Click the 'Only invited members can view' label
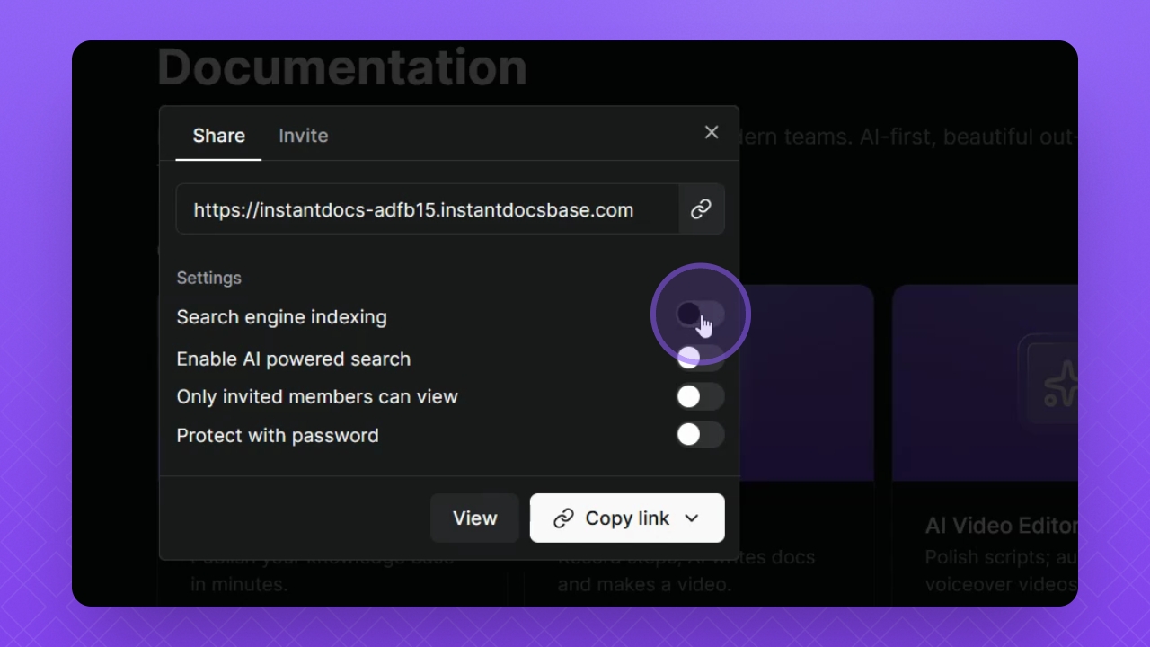The width and height of the screenshot is (1150, 647). click(317, 397)
